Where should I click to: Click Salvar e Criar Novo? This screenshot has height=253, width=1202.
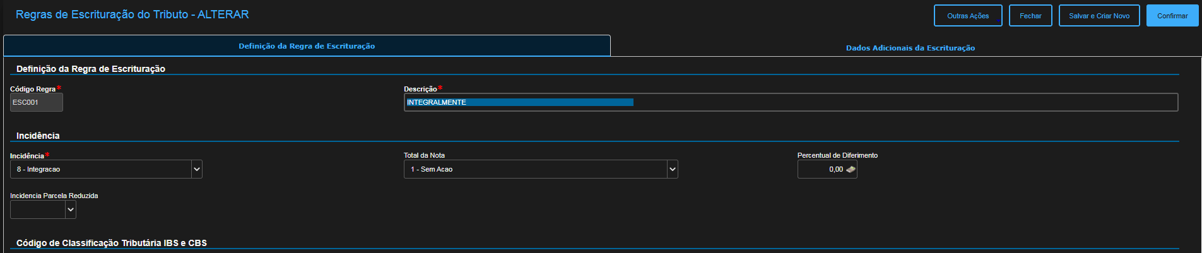coord(1099,16)
